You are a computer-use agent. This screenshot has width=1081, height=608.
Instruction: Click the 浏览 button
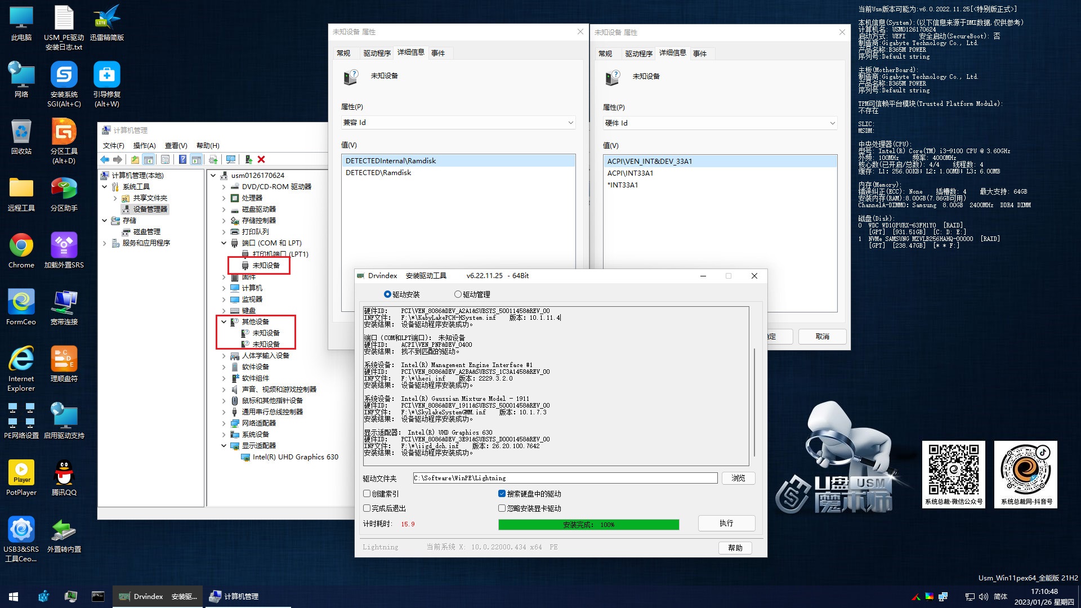point(738,478)
